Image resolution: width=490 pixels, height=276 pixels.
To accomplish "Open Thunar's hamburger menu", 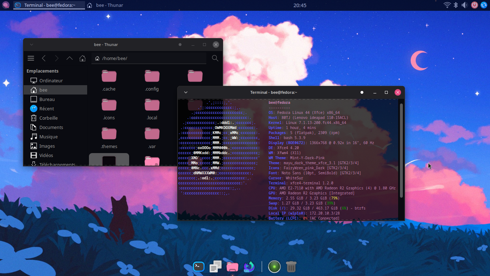I will 31,58.
